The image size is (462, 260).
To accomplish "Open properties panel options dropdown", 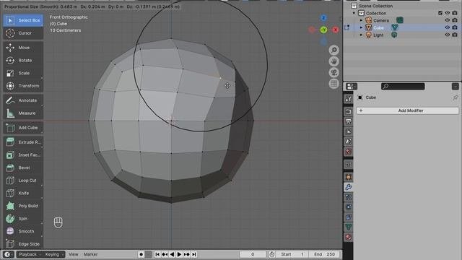I will coord(456,87).
